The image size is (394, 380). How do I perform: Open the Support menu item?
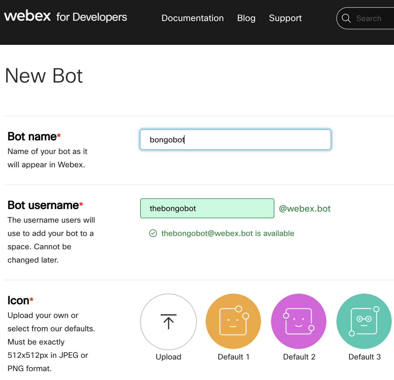[285, 18]
